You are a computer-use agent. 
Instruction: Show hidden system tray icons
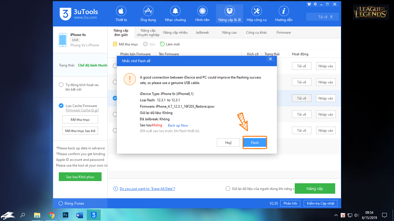[x=336, y=215]
